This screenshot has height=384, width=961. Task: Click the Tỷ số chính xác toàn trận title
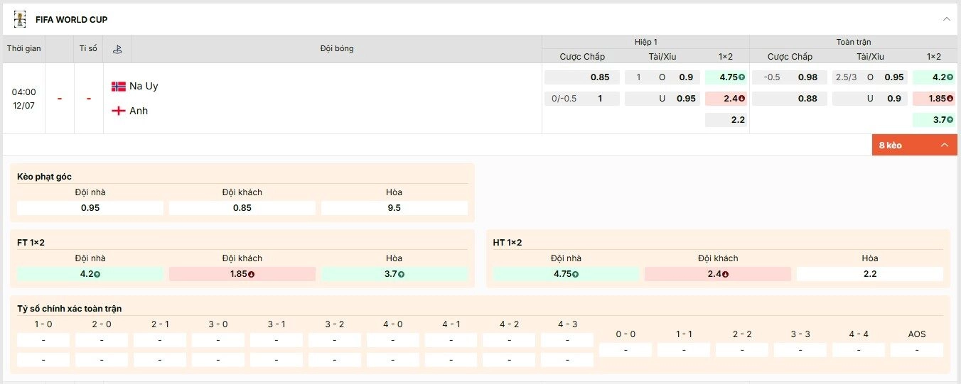point(69,309)
